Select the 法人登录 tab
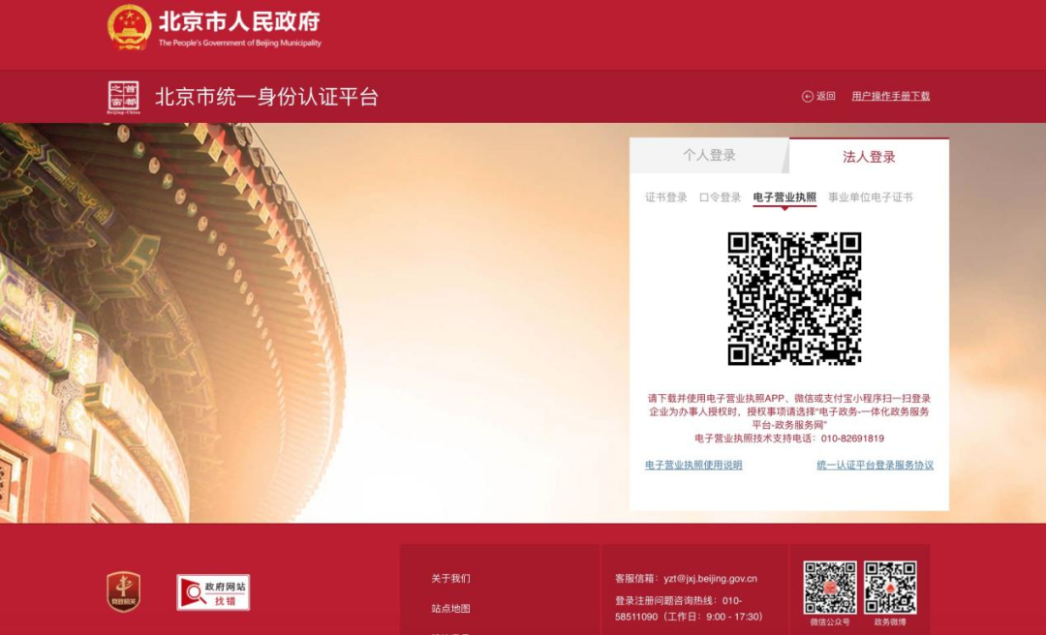Image resolution: width=1046 pixels, height=635 pixels. pyautogui.click(x=869, y=157)
